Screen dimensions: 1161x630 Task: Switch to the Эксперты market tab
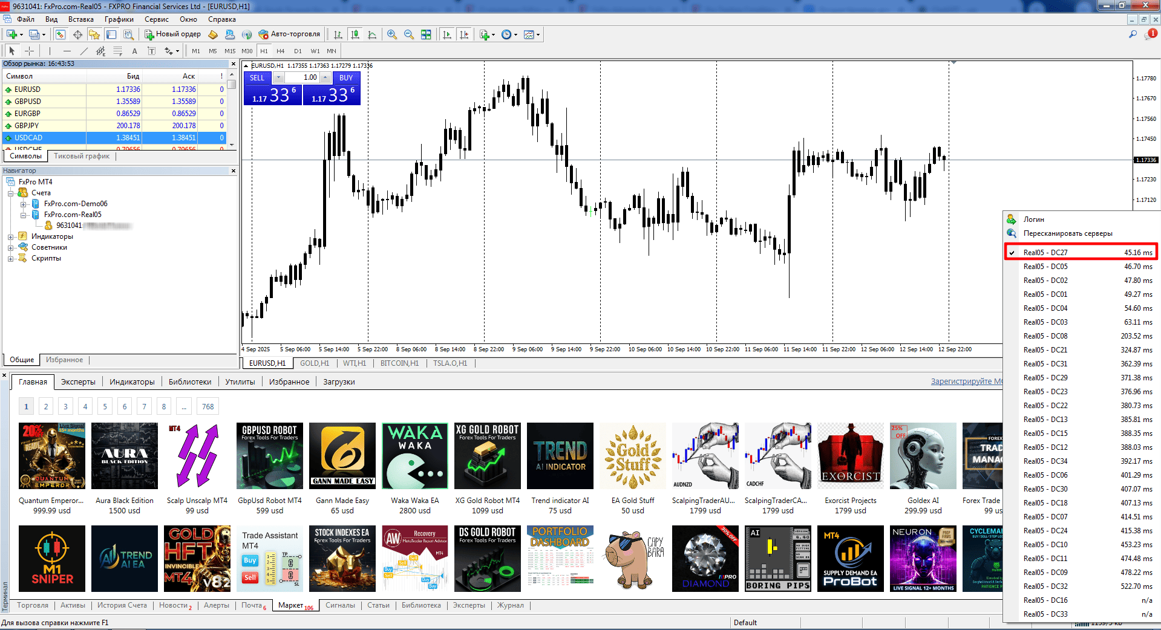click(78, 382)
